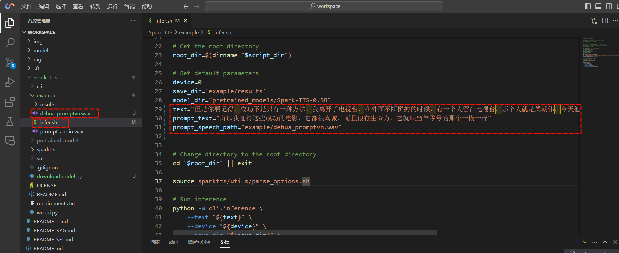Click the workspace search command box

point(324,6)
